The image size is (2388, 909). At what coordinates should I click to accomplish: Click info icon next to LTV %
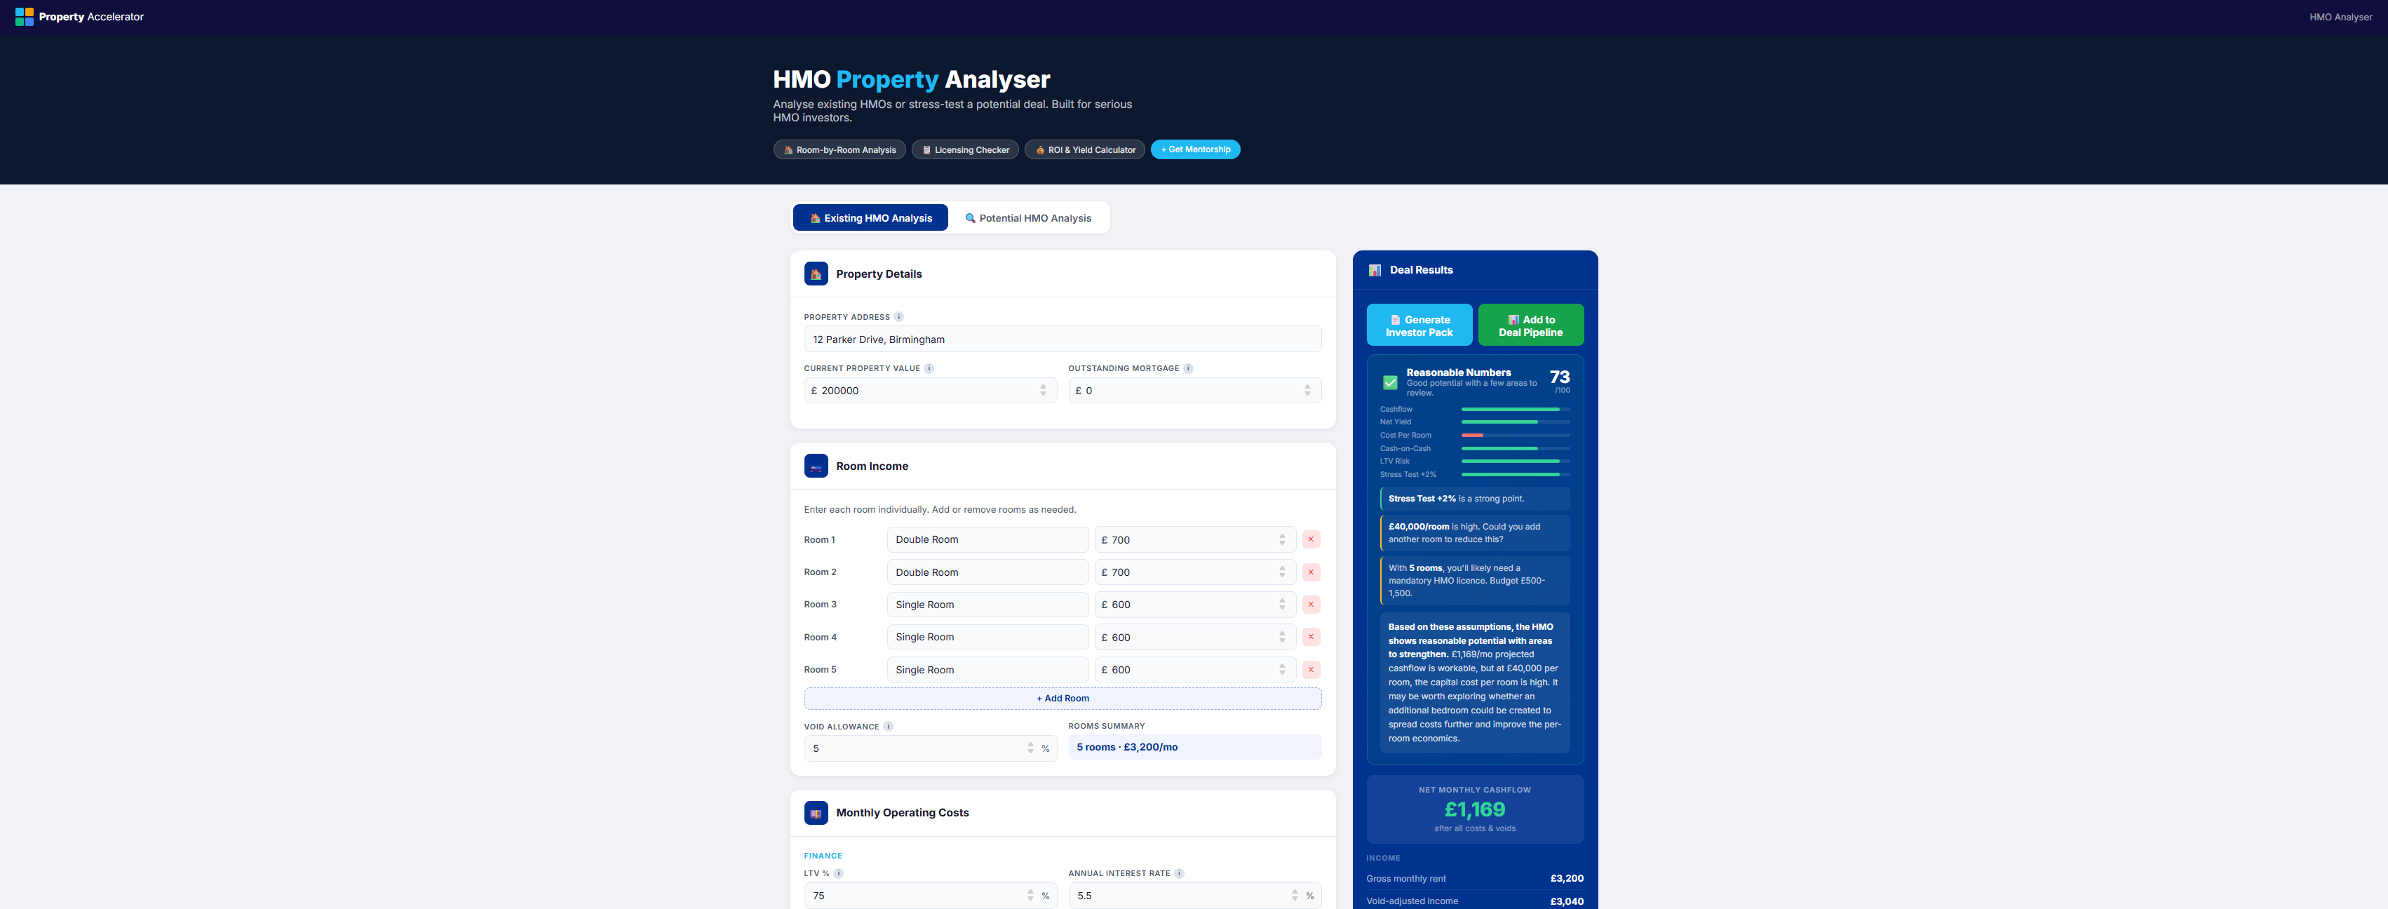tap(838, 874)
